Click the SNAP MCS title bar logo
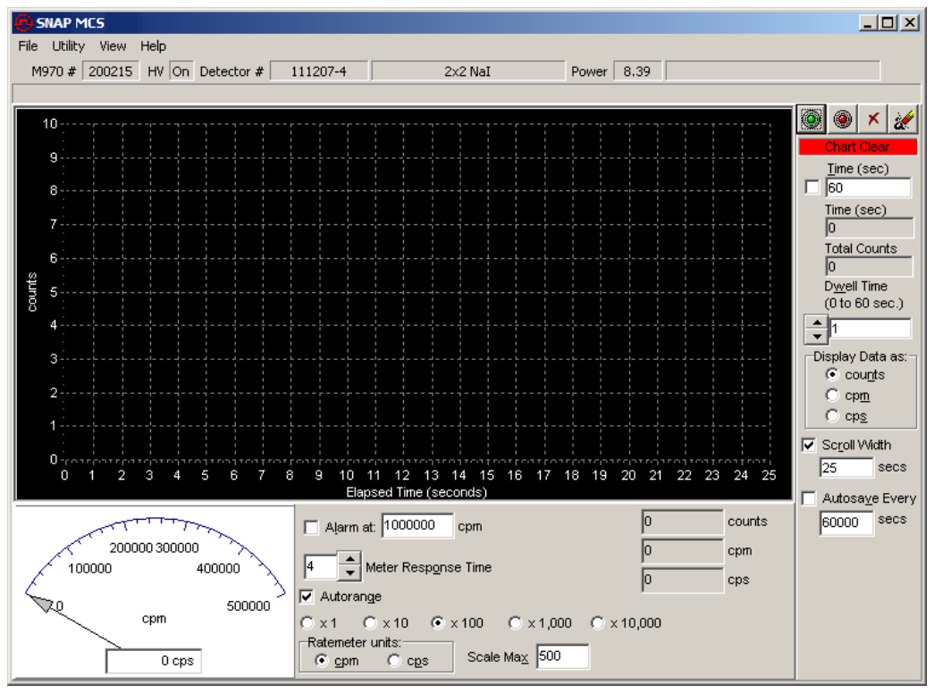 [23, 23]
